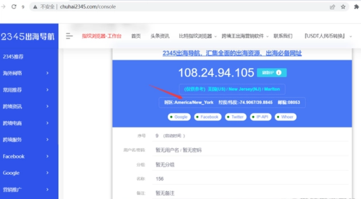This screenshot has width=361, height=199.
Task: Click the share icon in address bar
Action: [x=332, y=6]
